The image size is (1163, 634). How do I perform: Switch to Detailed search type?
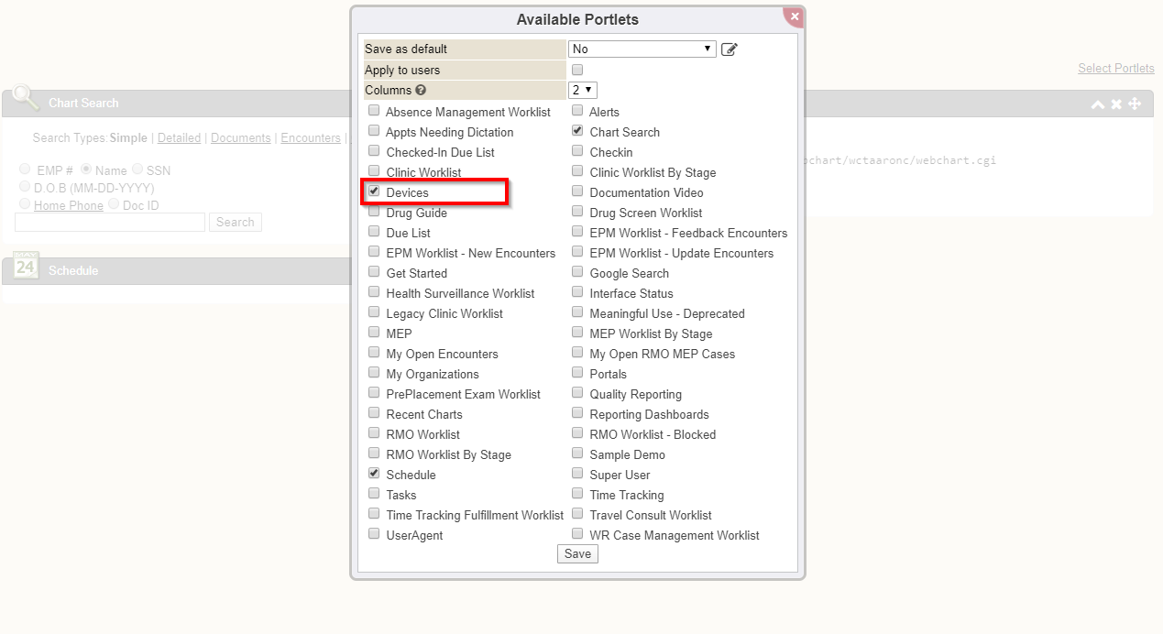click(179, 138)
